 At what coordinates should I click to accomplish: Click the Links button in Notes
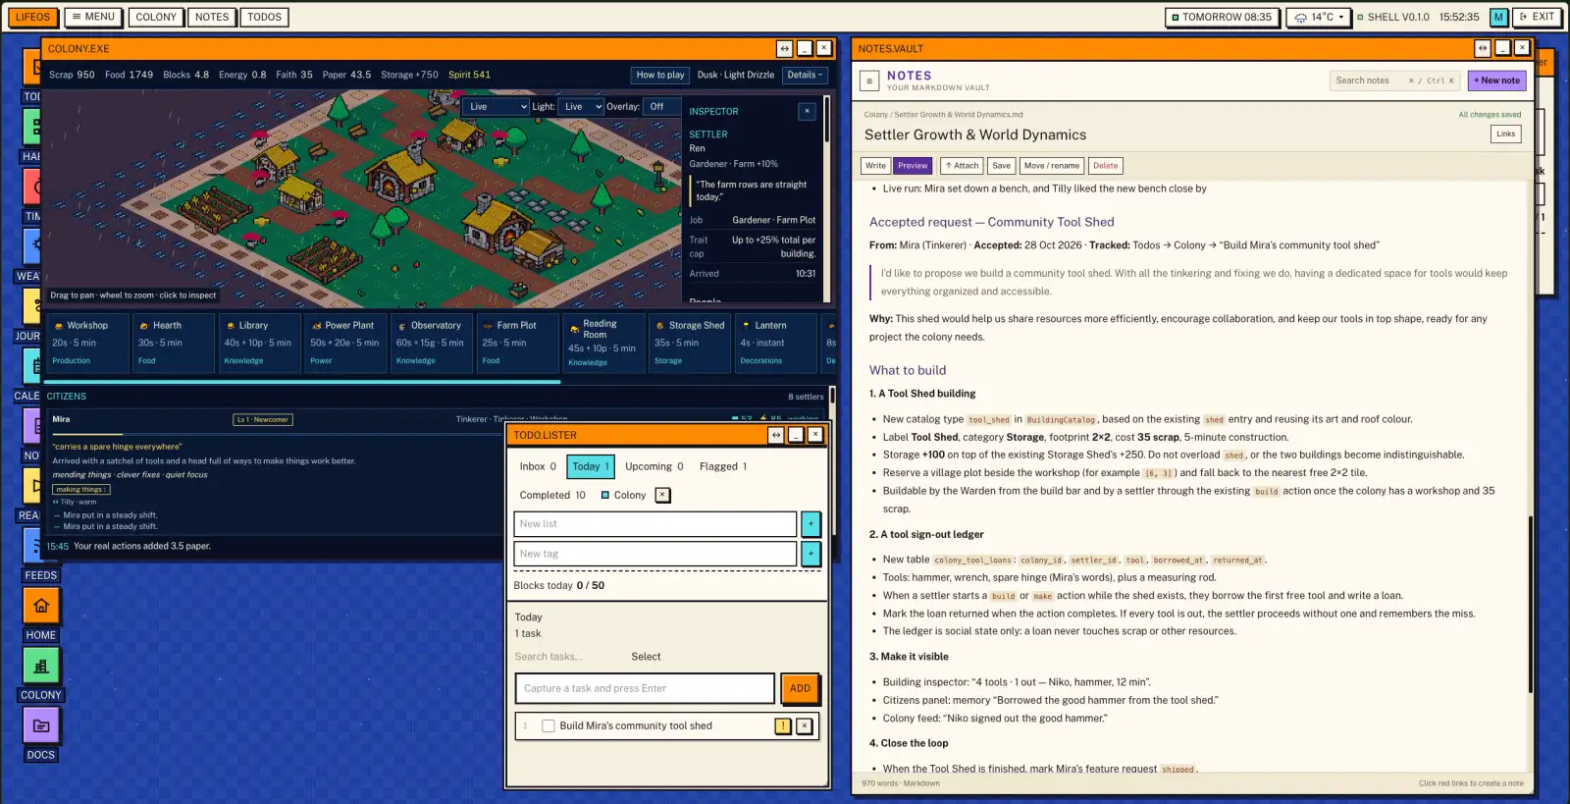coord(1506,134)
